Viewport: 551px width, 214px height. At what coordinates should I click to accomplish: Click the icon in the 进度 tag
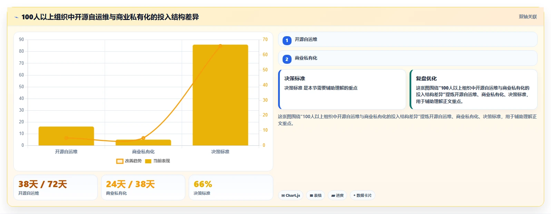click(333, 195)
